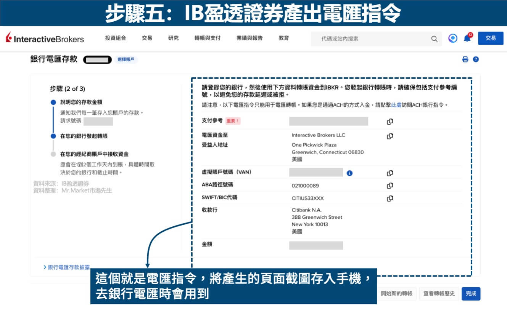Click the 查看轉帳歷史 button

pos(439,294)
